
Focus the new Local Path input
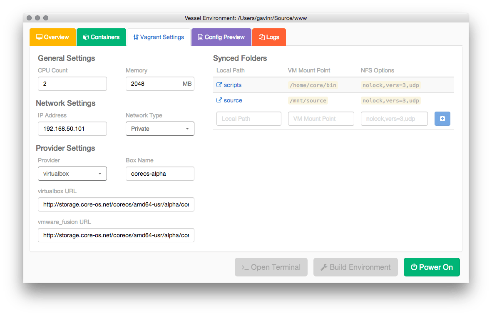click(x=249, y=119)
